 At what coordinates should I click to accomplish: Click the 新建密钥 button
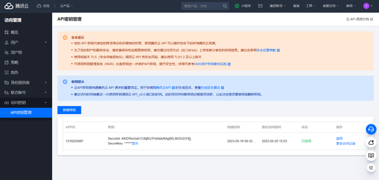click(x=69, y=110)
